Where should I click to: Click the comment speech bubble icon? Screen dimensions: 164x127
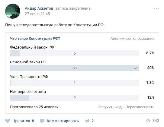pos(42,121)
